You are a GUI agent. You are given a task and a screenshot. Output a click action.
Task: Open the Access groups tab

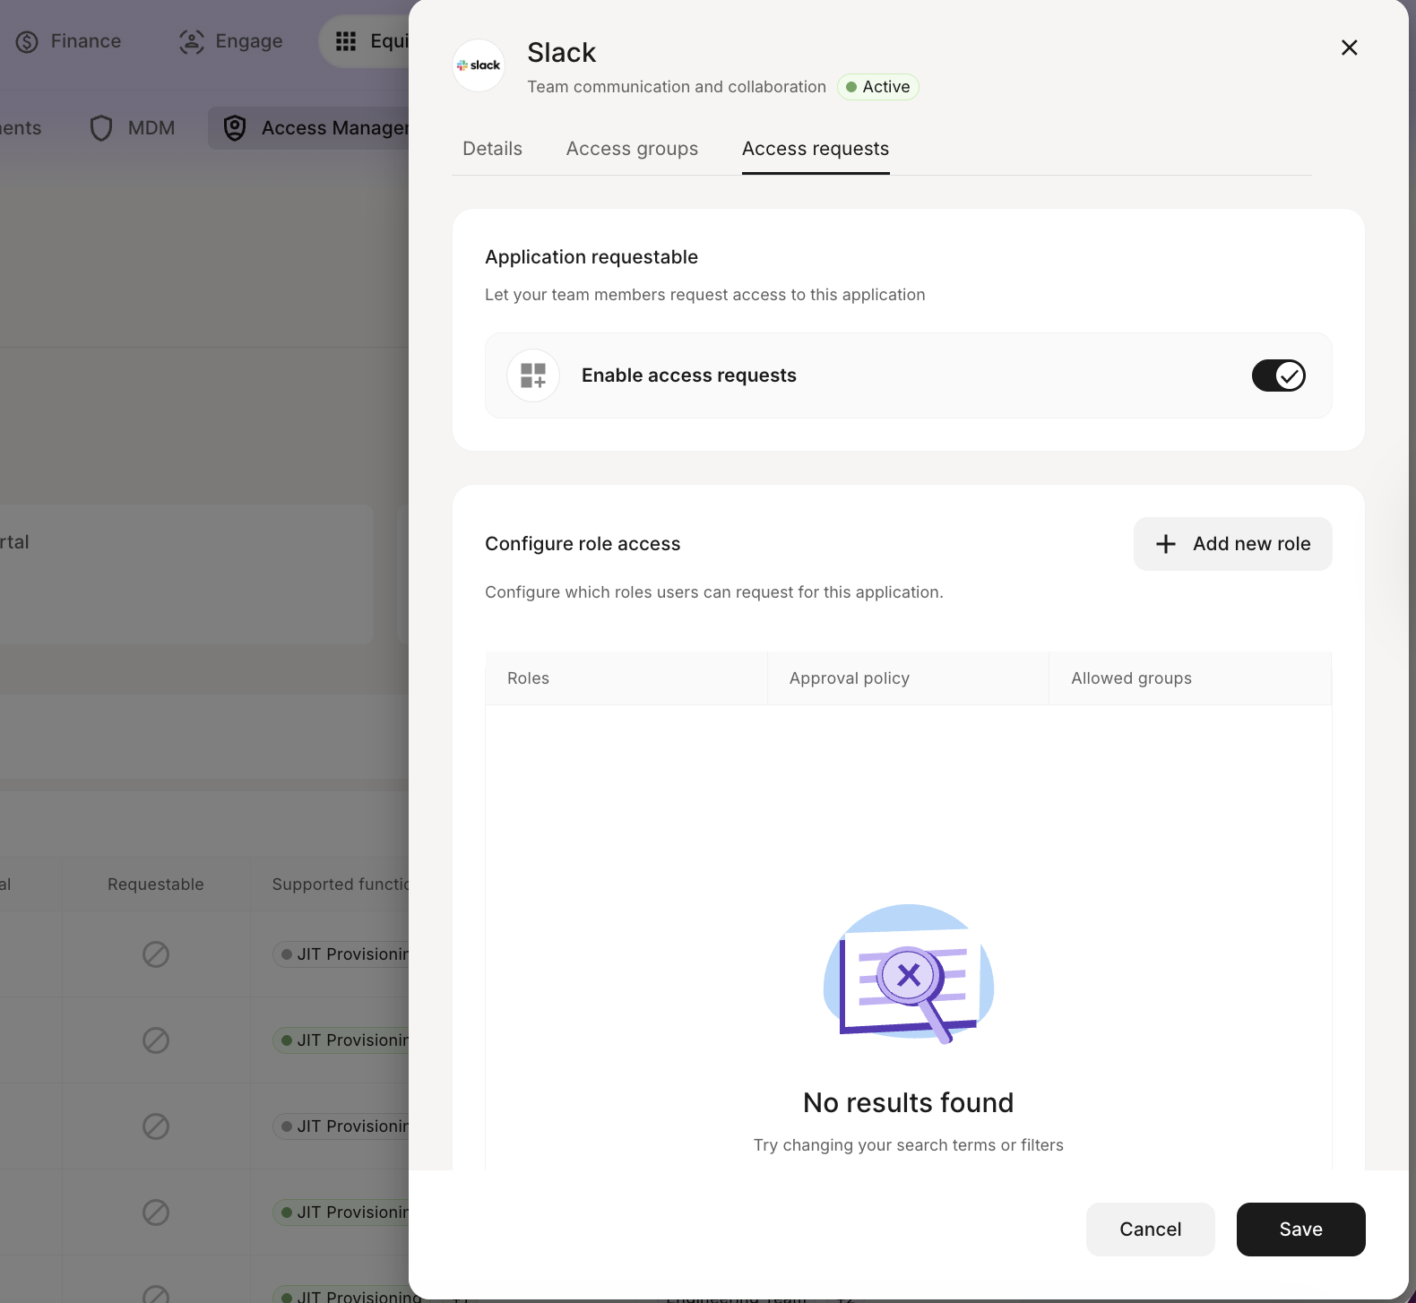click(x=632, y=149)
